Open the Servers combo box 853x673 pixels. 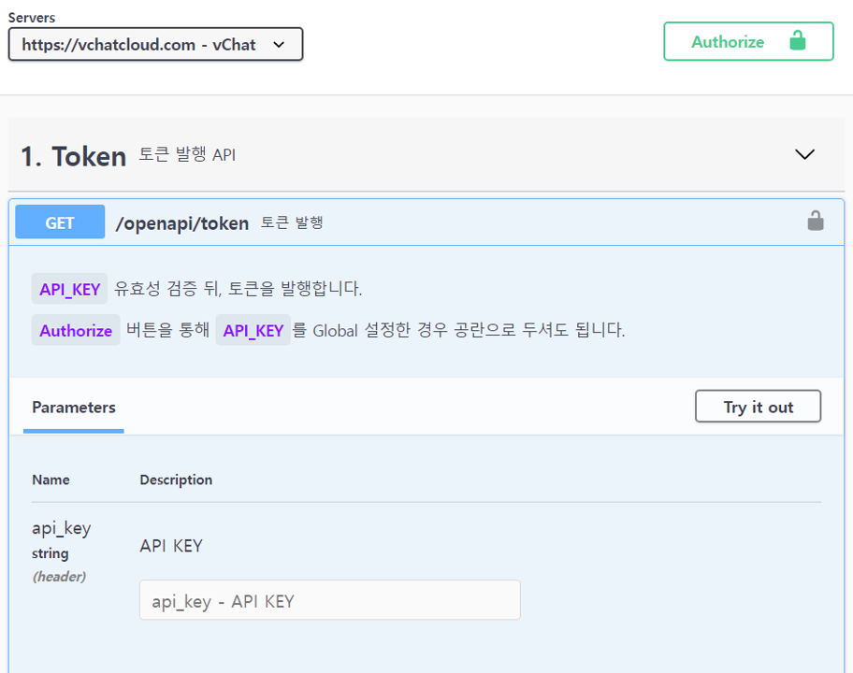tap(155, 44)
